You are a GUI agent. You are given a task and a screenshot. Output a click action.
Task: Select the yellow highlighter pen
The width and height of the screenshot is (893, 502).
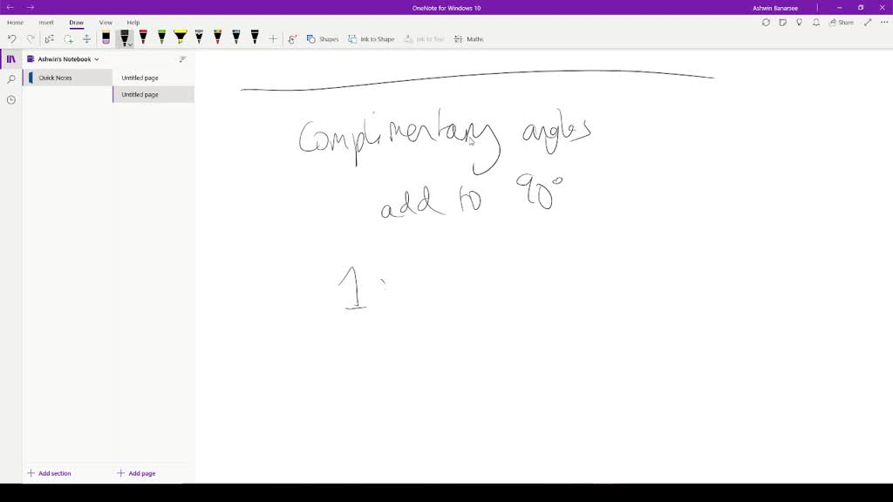[x=180, y=37]
